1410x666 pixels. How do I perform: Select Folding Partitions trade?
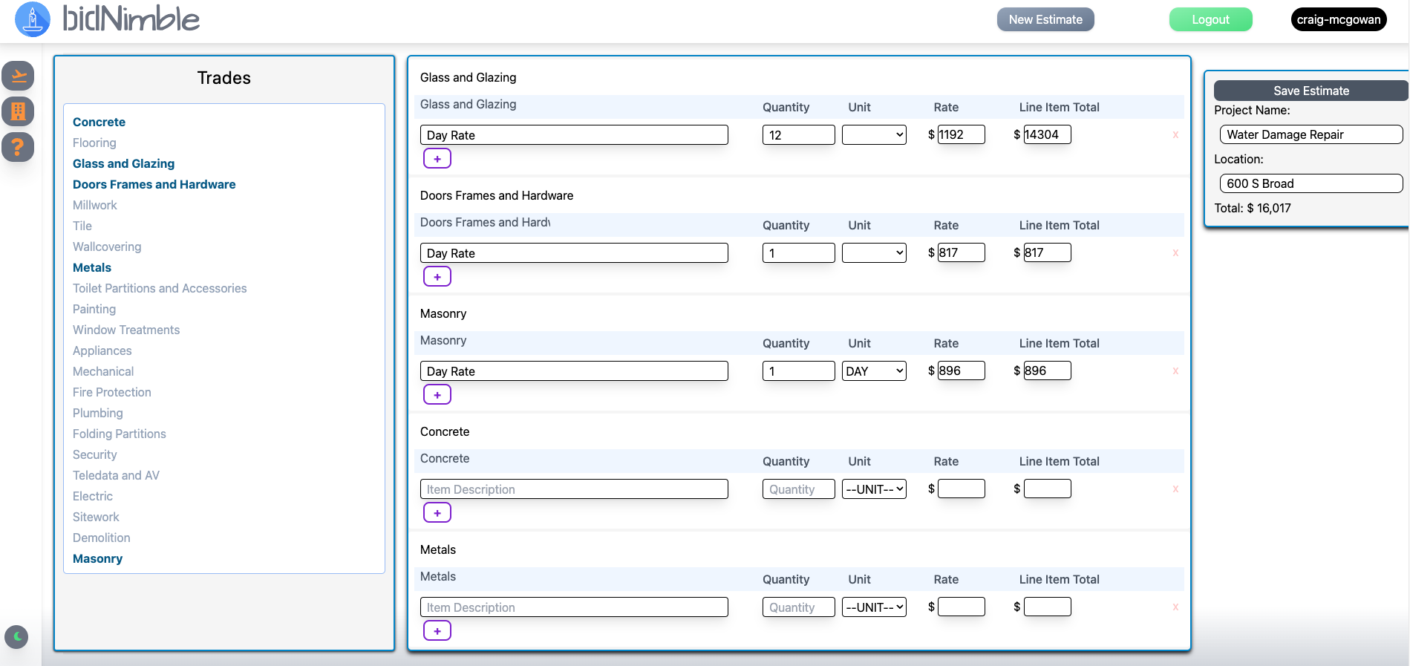(x=120, y=434)
